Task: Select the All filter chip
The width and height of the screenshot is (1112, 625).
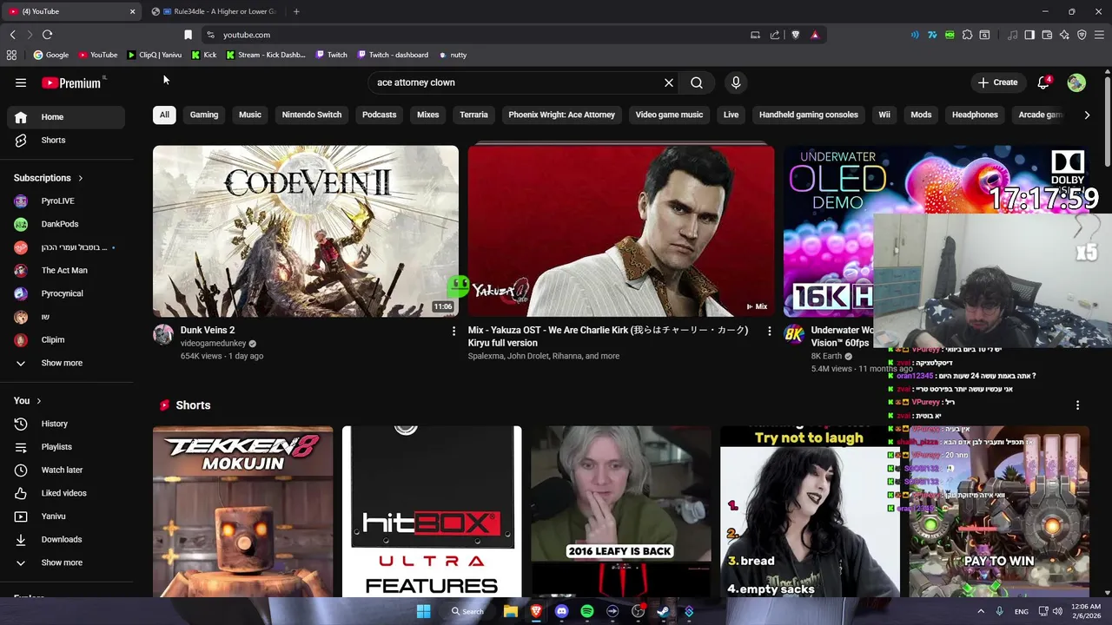Action: tap(164, 115)
